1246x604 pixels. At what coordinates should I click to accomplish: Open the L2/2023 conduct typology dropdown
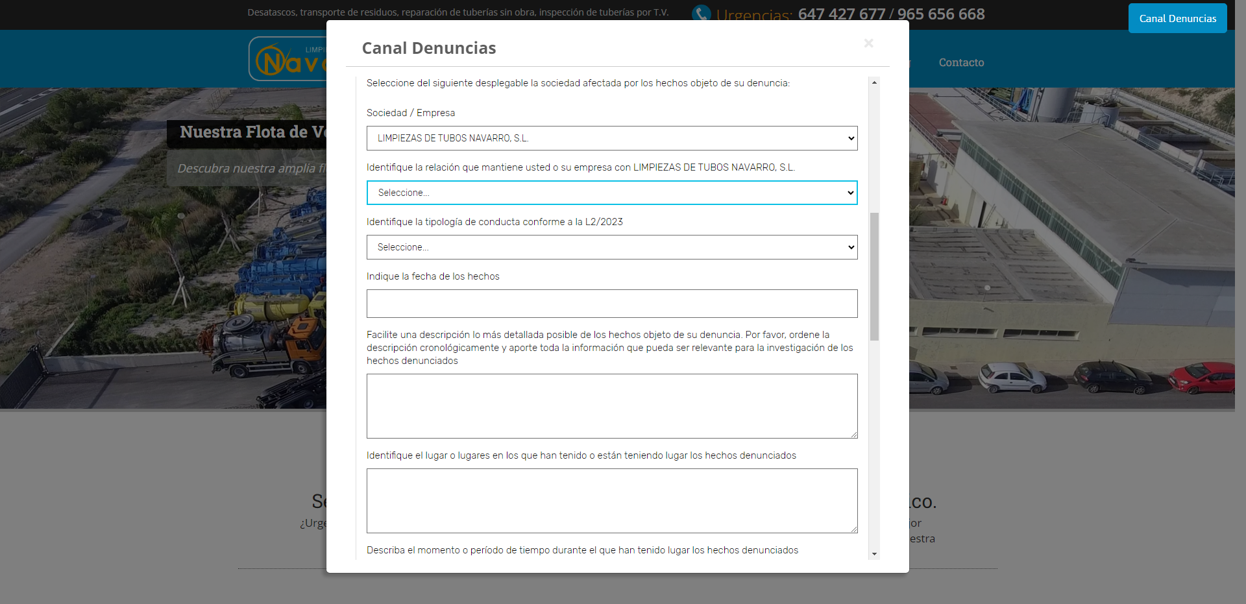click(612, 247)
